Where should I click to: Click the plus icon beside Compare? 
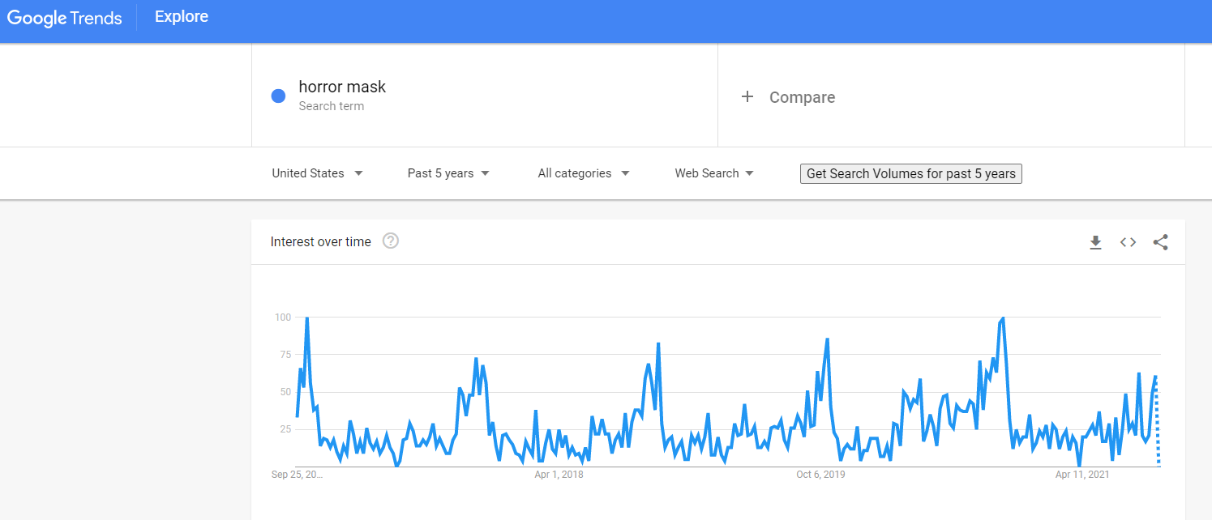pyautogui.click(x=747, y=97)
